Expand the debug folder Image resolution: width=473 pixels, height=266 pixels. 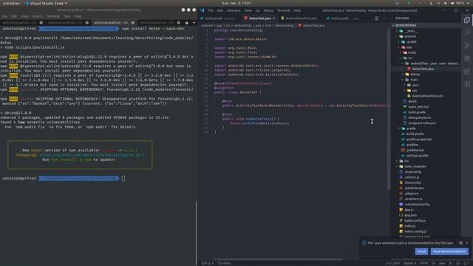click(x=403, y=74)
